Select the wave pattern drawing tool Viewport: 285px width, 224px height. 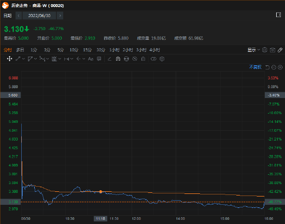42,59
